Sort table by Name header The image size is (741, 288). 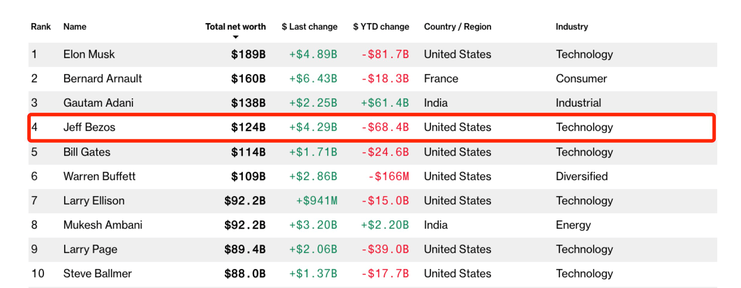pos(75,27)
